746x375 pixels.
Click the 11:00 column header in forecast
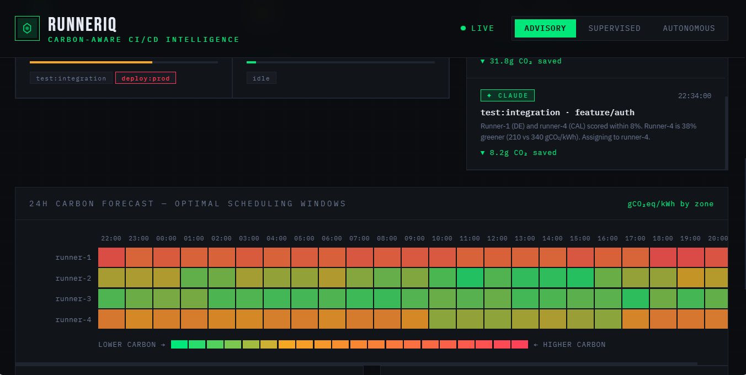[x=470, y=238]
